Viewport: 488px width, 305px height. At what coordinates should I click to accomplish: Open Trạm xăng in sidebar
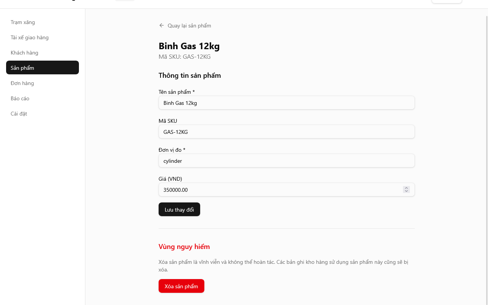point(23,22)
